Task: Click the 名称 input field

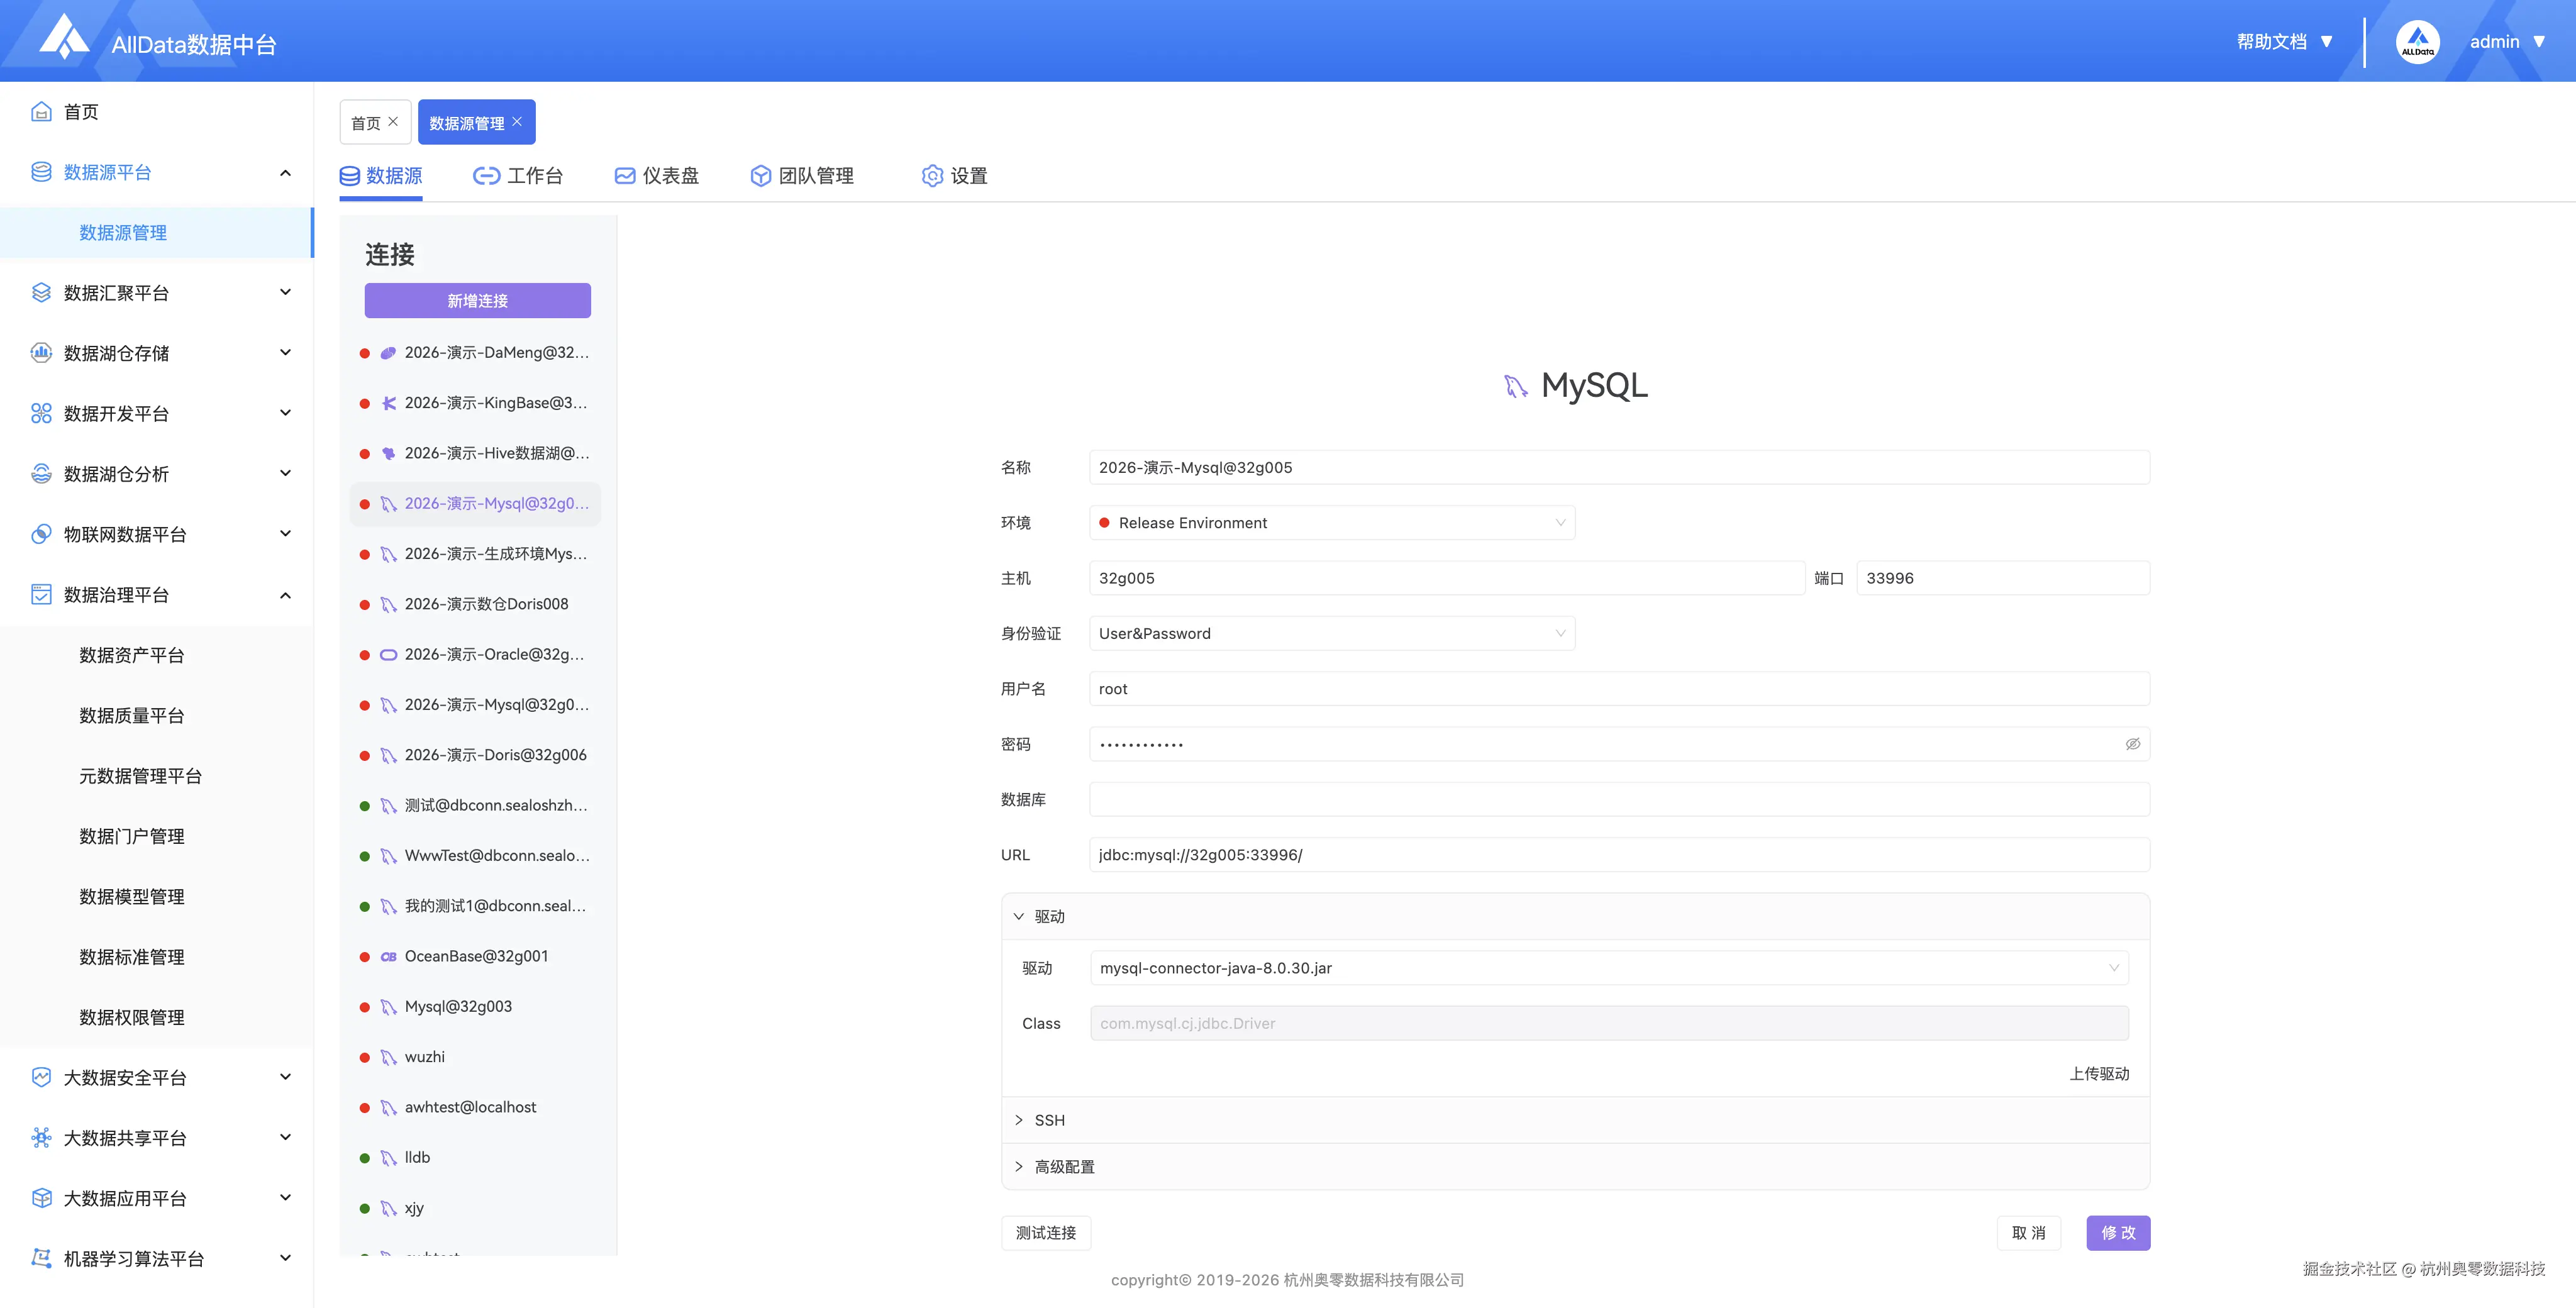Action: tap(1619, 468)
